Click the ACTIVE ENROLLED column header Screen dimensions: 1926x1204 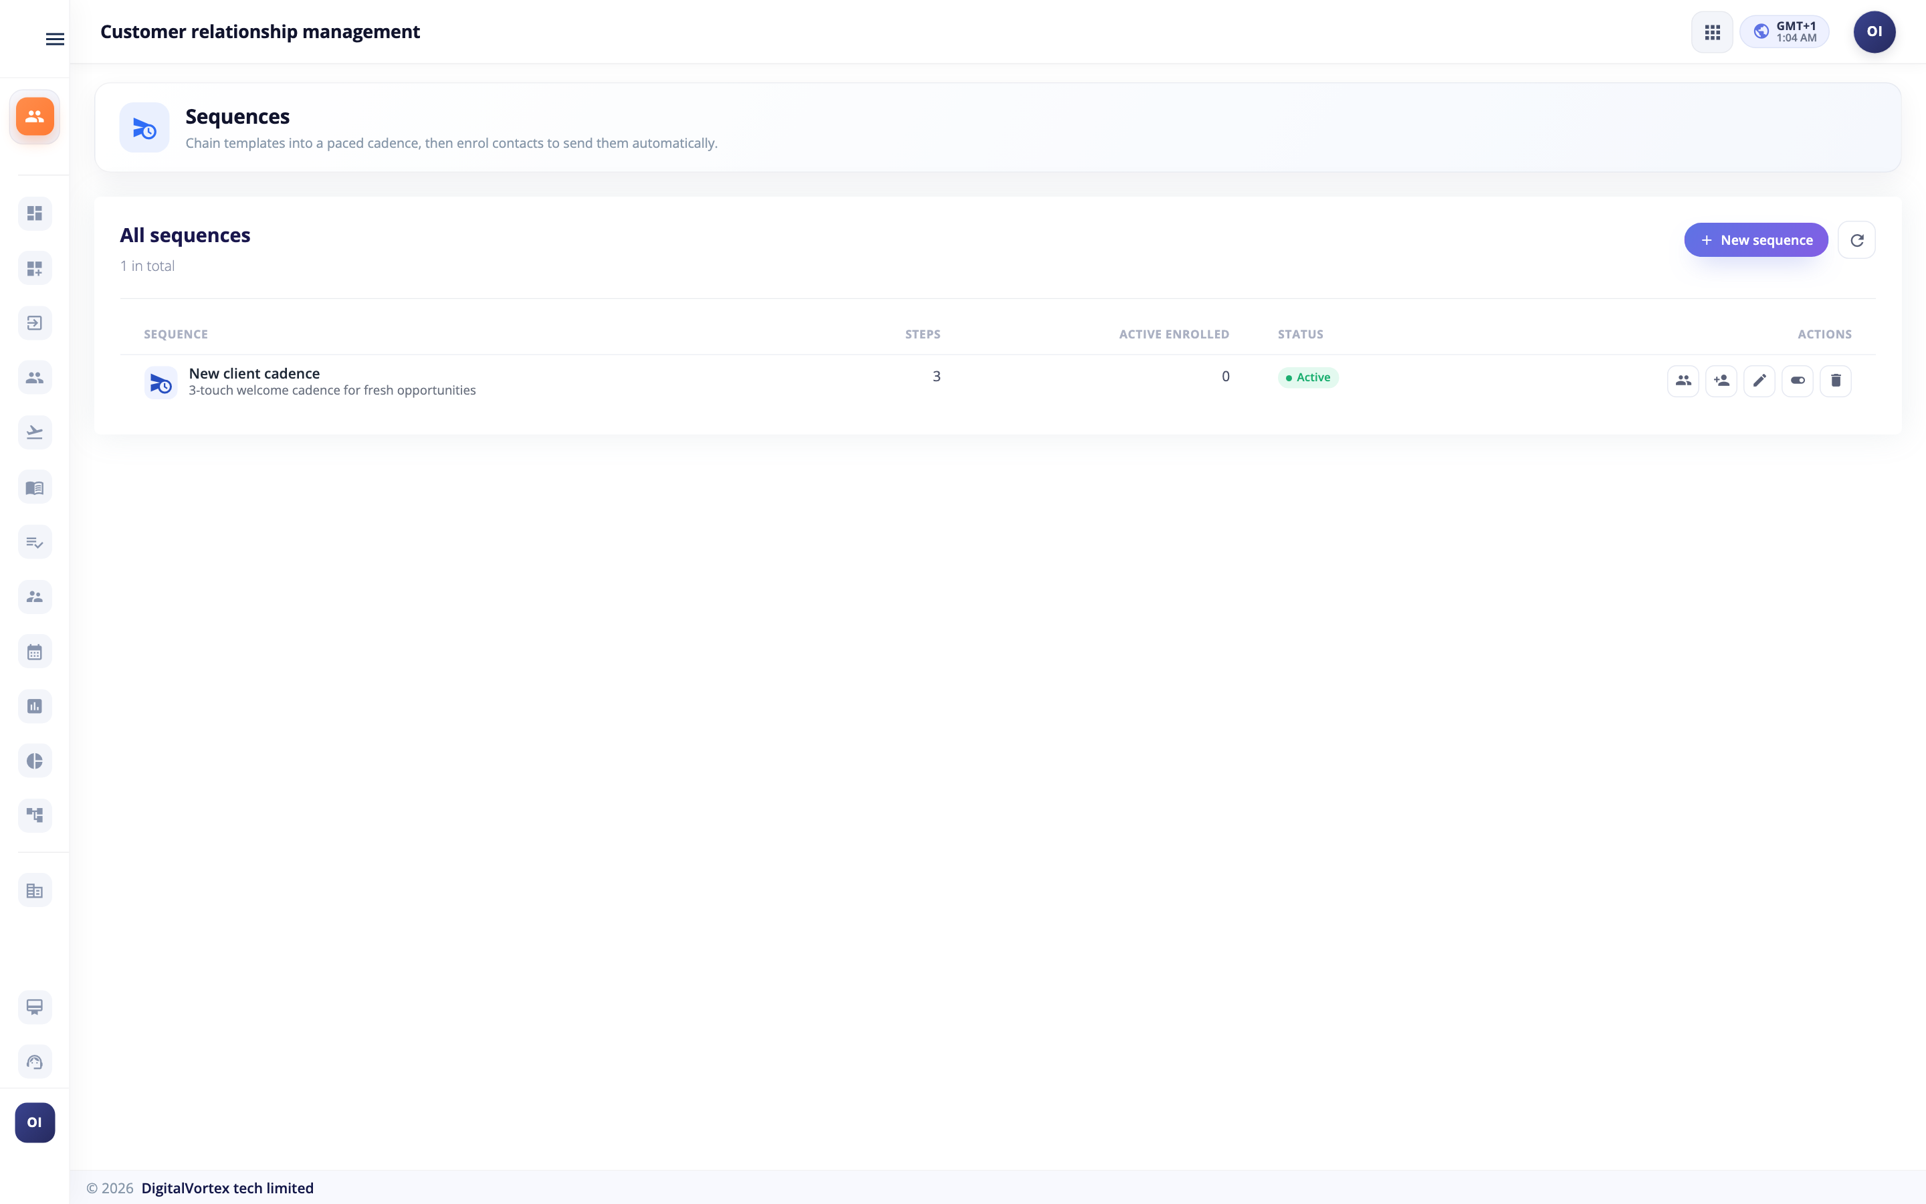1174,334
